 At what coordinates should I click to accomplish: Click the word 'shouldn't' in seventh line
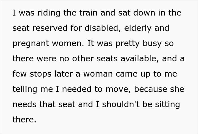tap(121, 104)
